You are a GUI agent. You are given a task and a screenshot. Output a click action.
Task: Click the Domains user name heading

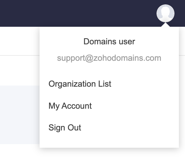[109, 42]
